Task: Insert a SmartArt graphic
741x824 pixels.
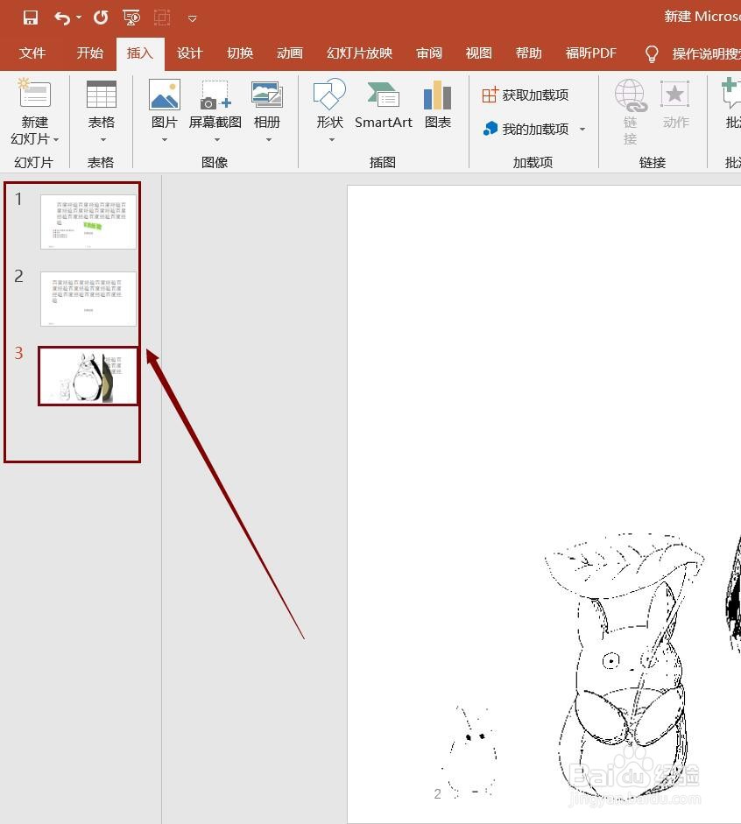Action: (x=384, y=105)
